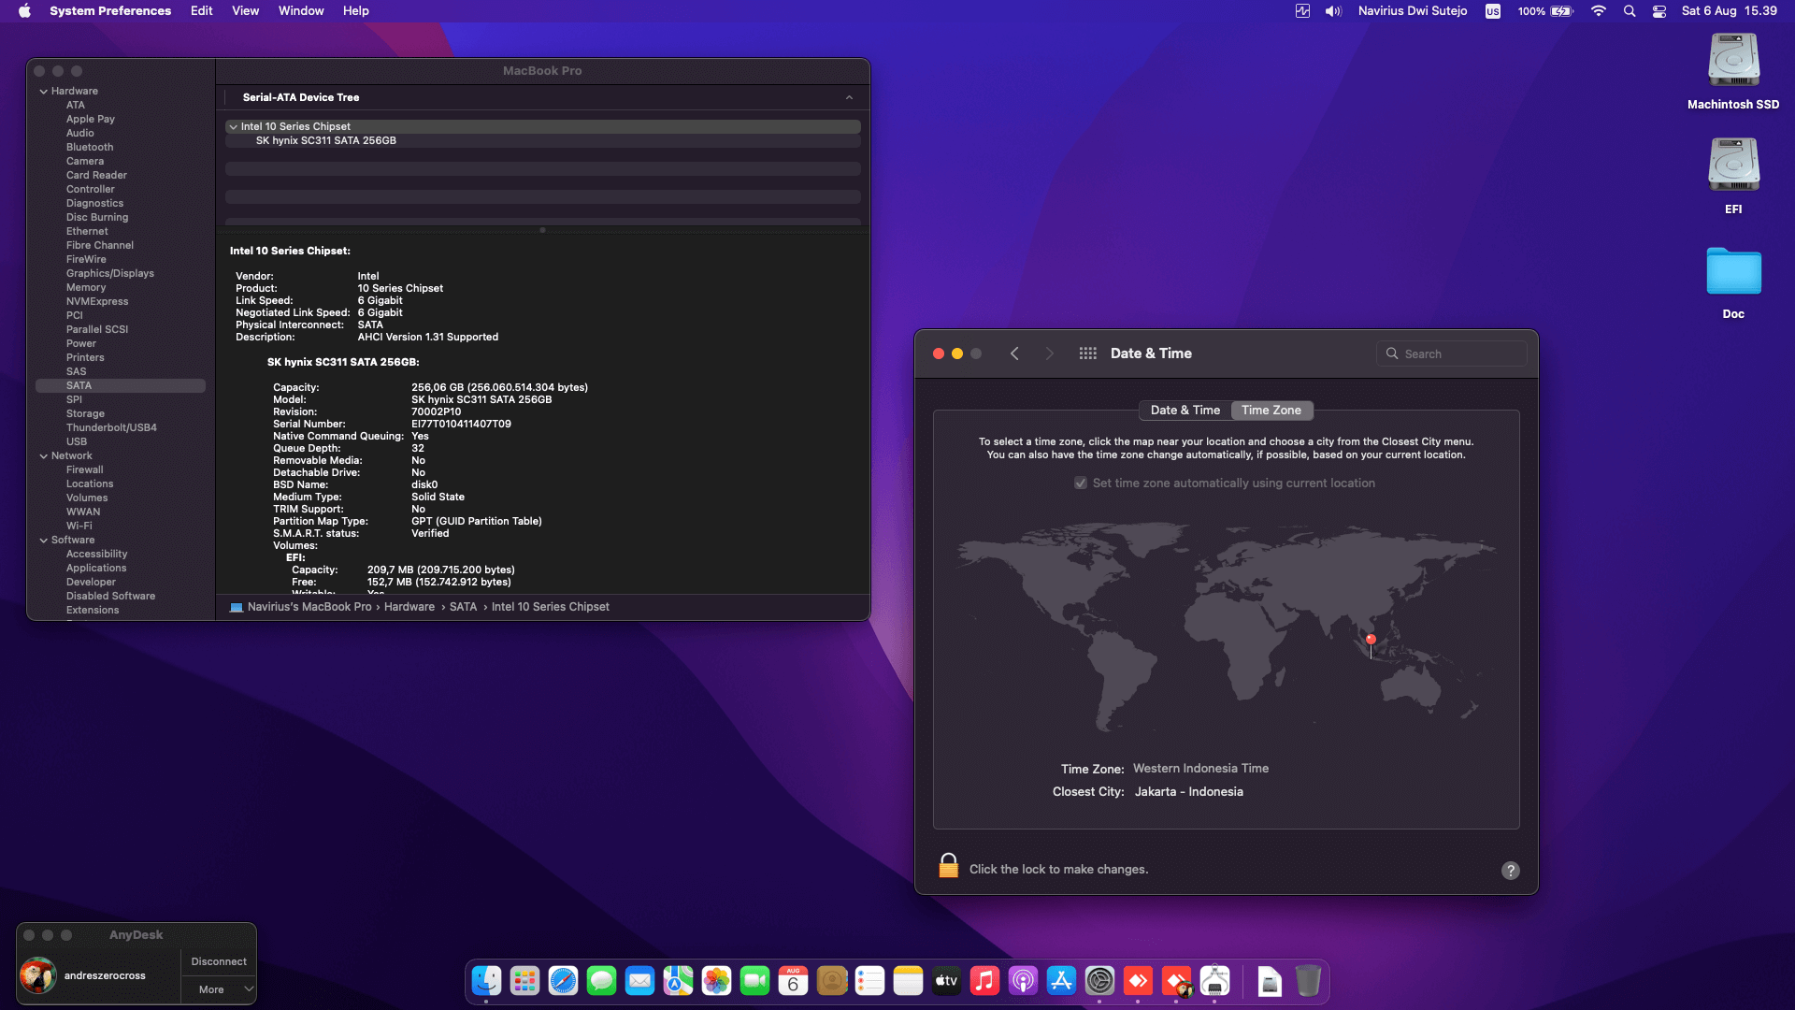The width and height of the screenshot is (1795, 1010).
Task: Click the Disconnect button in AnyDesk
Action: click(x=219, y=961)
